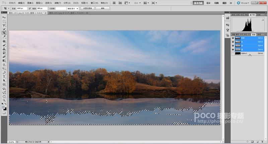Select the Path Selection tool
The width and height of the screenshot is (268, 144).
coord(4,80)
